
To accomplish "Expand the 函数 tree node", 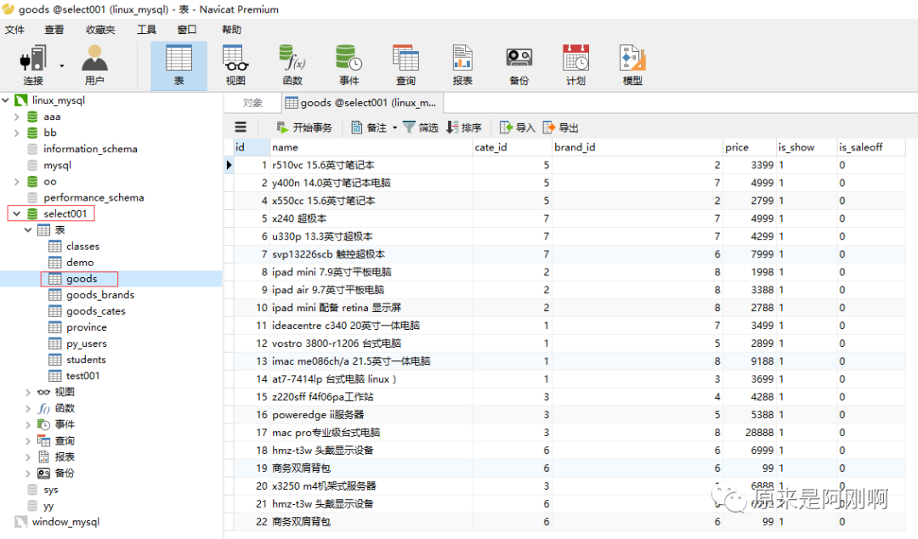I will [28, 408].
